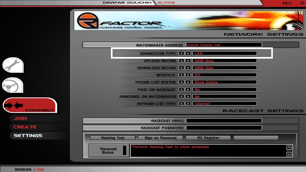Click the RC Register button
The image size is (306, 172).
[208, 138]
